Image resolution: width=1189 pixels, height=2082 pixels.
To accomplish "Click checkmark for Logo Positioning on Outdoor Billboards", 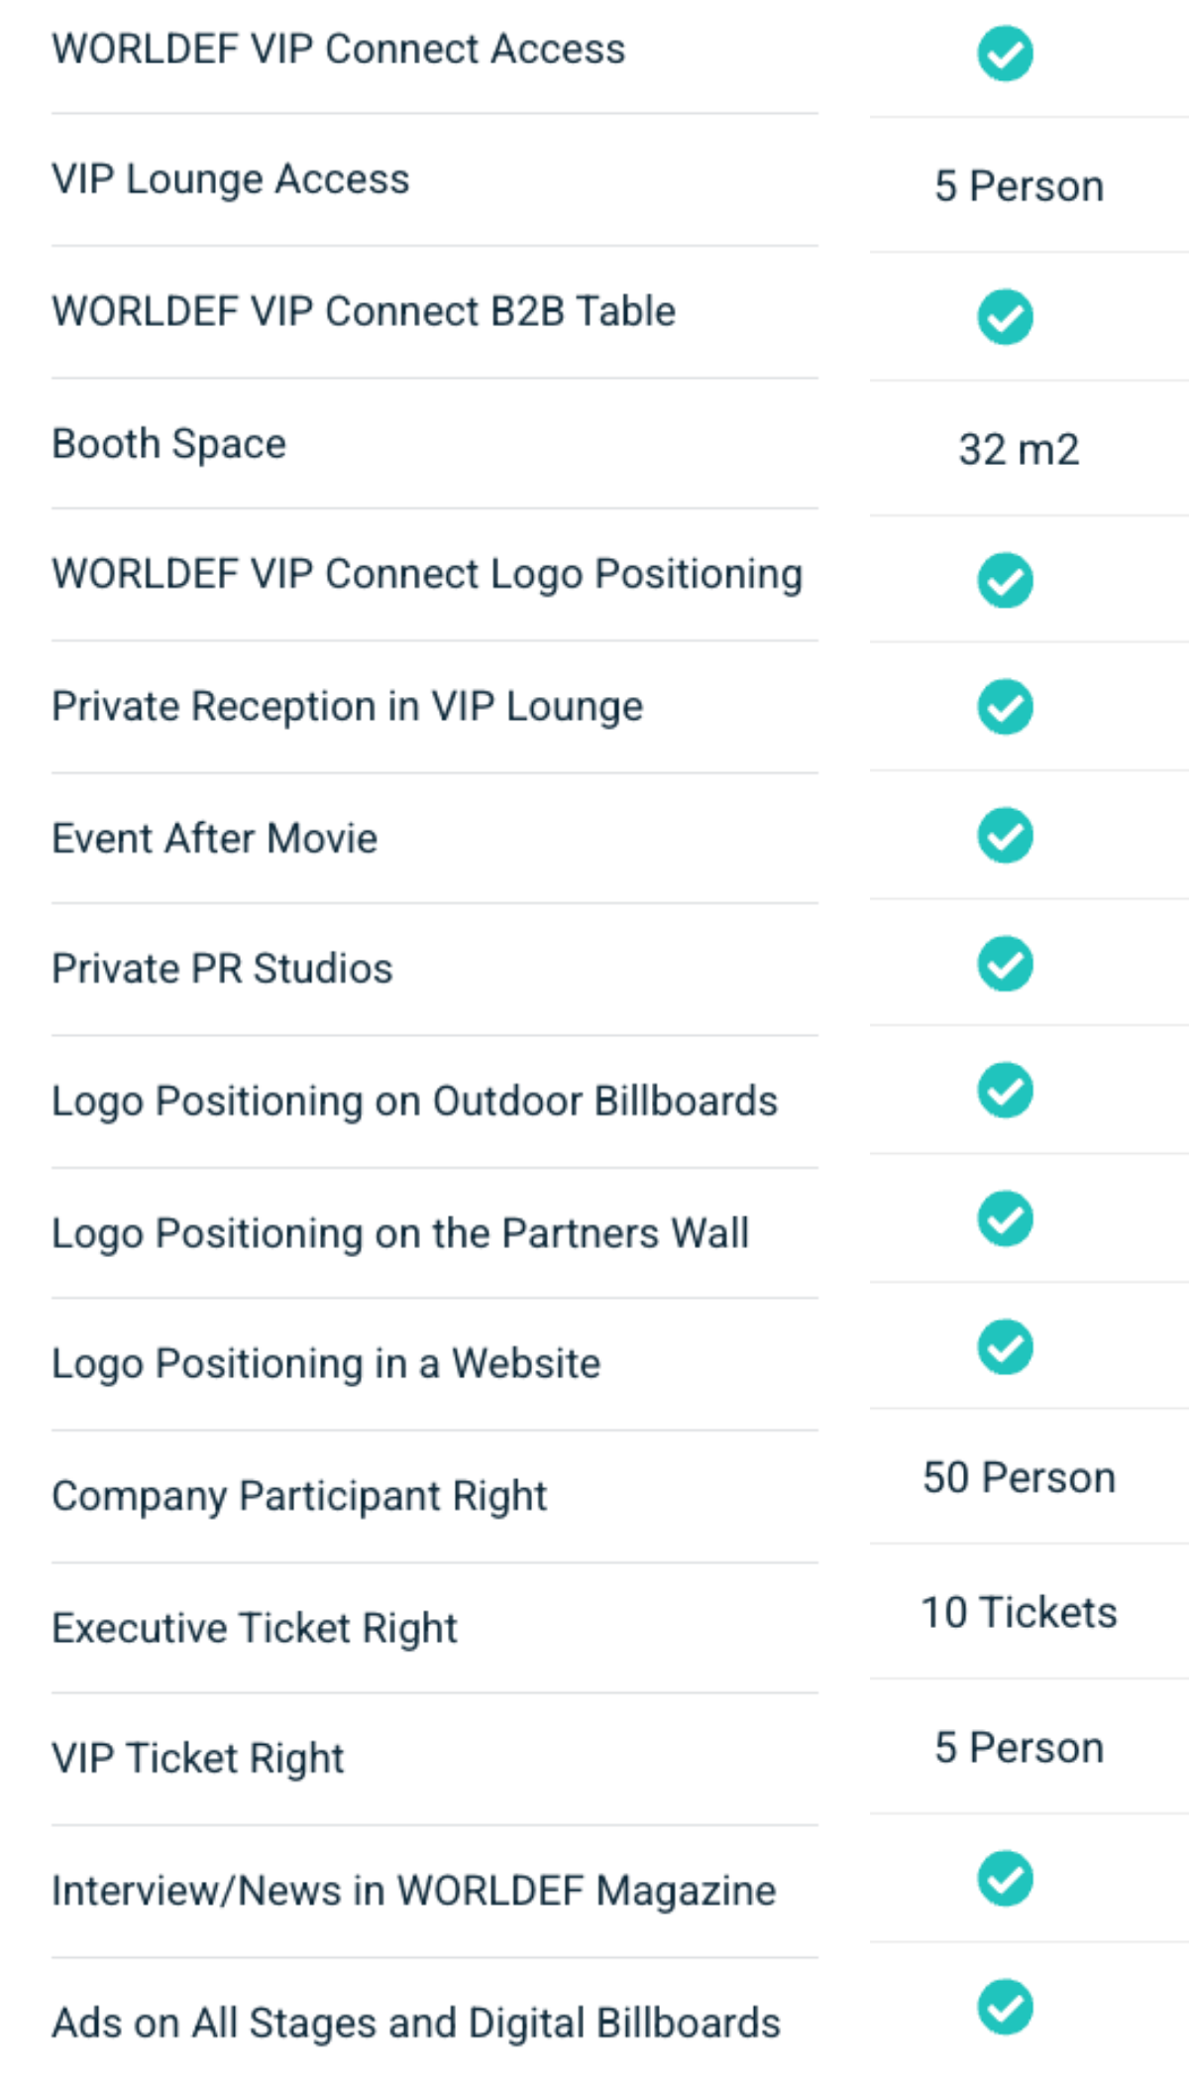I will [1005, 1091].
